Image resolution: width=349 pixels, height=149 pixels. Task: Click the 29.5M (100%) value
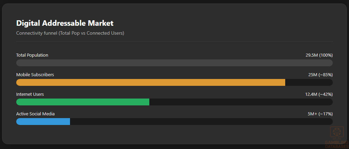[319, 55]
